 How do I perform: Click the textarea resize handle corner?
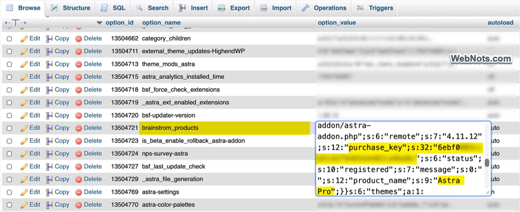pos(487,192)
